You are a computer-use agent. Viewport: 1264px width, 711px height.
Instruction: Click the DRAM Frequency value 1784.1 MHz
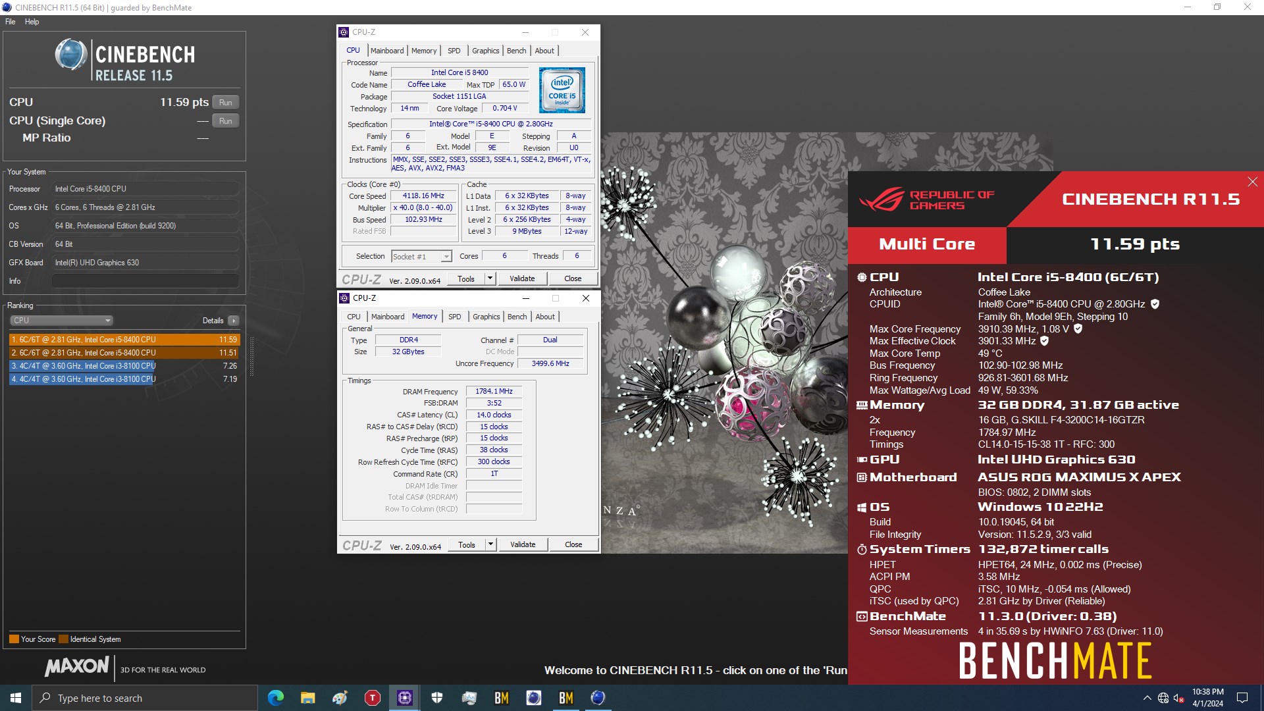[494, 391]
